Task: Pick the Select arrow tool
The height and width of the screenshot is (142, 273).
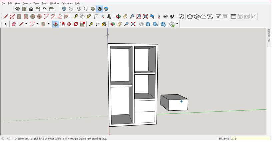Action: click(6, 24)
